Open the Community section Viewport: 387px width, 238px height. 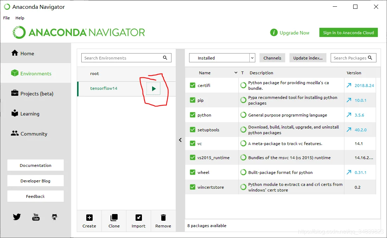coord(36,133)
